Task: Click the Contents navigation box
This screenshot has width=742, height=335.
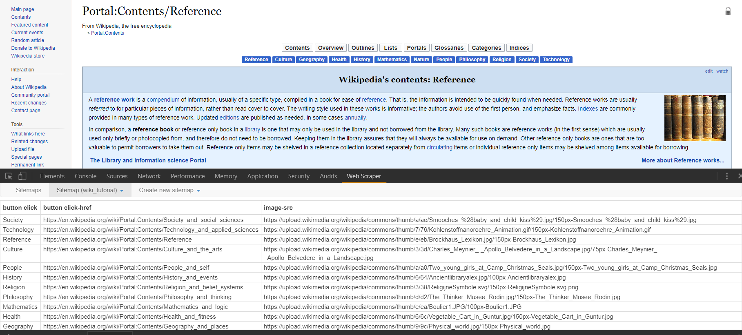Action: click(297, 48)
